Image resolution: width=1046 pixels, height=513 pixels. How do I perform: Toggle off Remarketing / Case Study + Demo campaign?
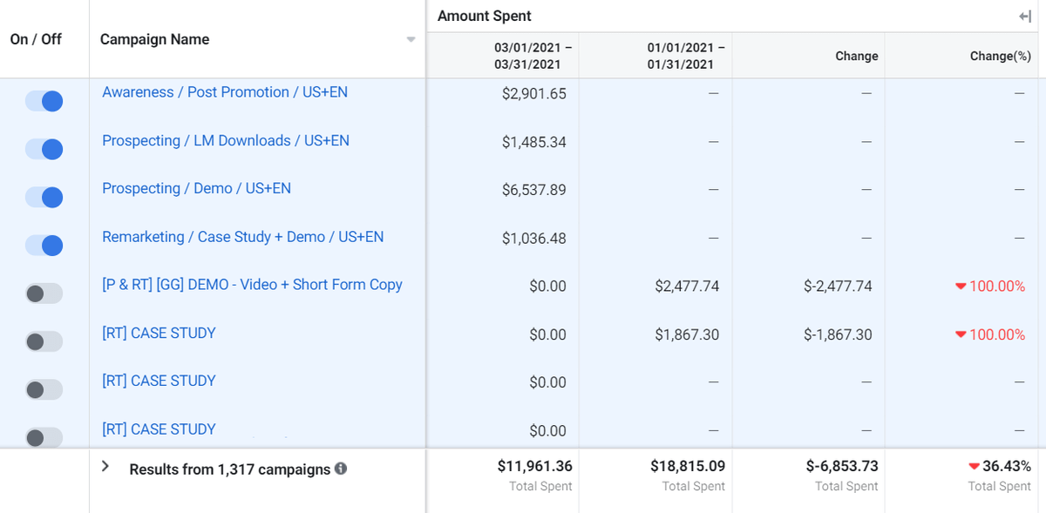44,246
